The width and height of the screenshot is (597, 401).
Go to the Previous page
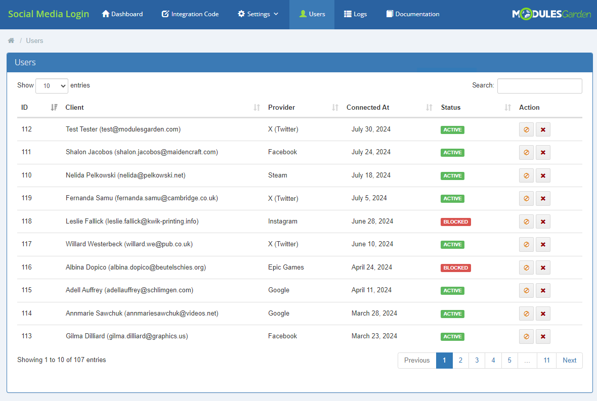coord(417,360)
